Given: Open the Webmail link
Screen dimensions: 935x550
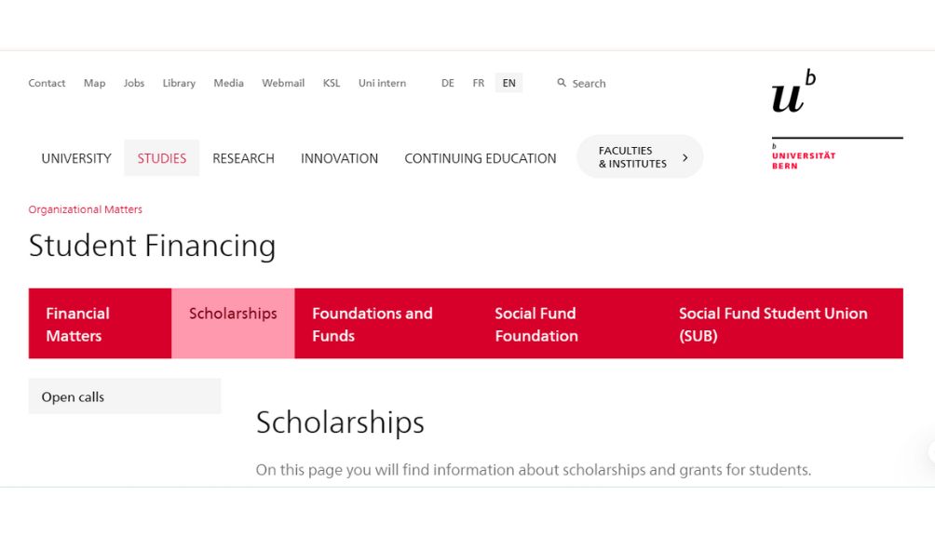Looking at the screenshot, I should [283, 83].
